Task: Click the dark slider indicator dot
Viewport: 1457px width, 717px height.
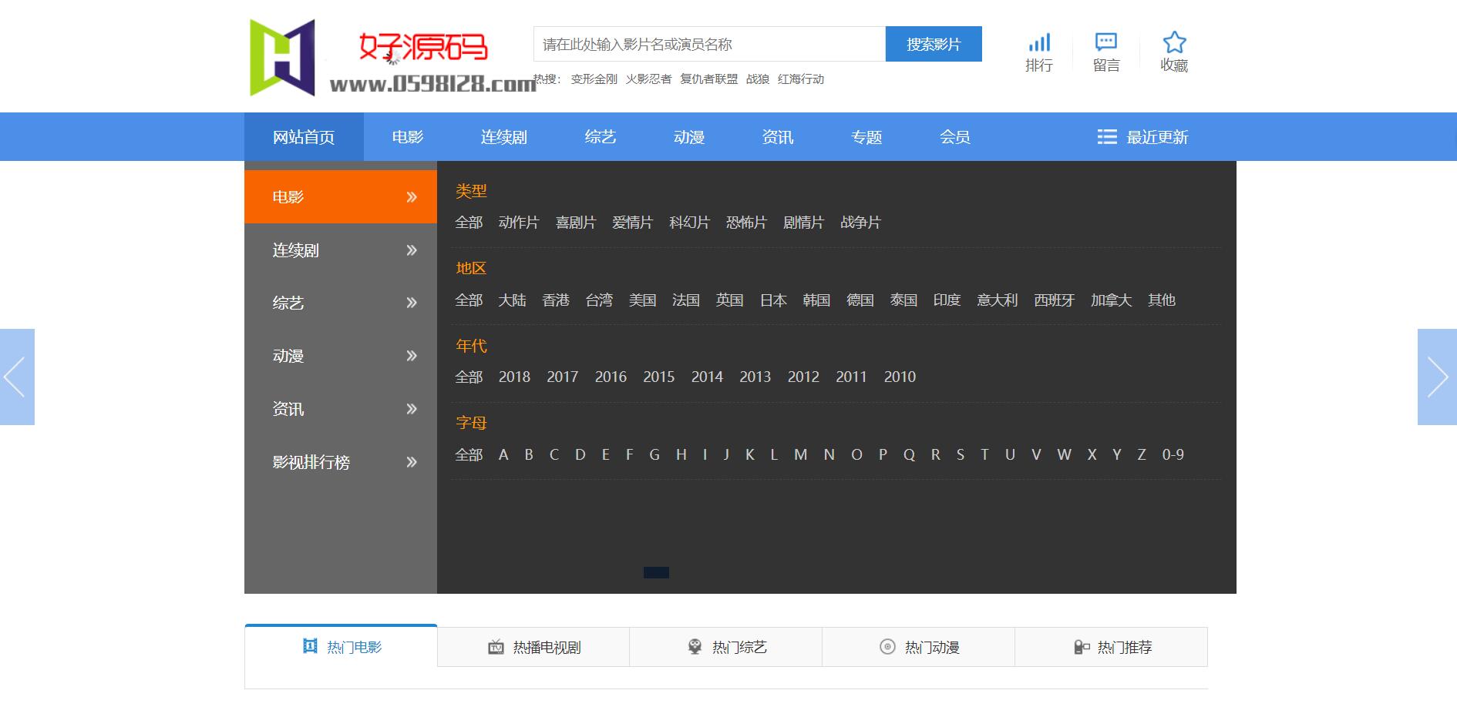Action: (656, 572)
